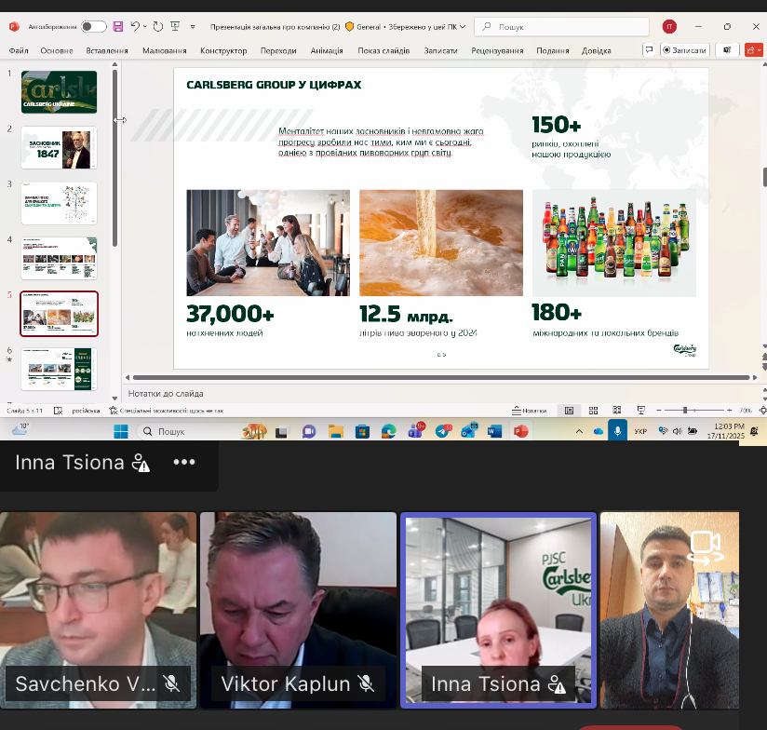Open more options beside Inna Tsiona

(184, 462)
